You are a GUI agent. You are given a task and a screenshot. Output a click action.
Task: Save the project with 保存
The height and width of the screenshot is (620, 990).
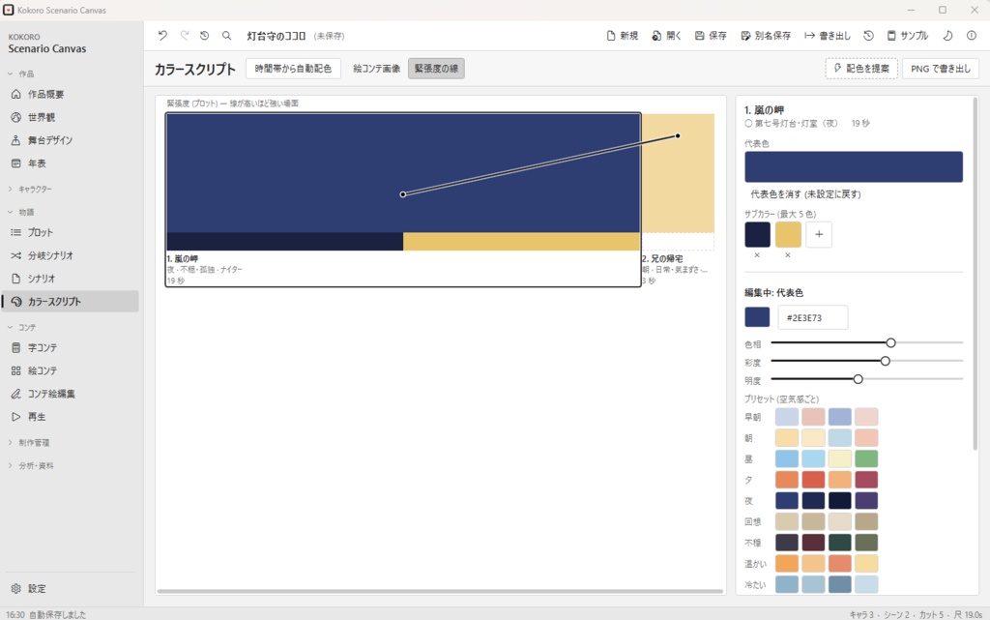[711, 36]
